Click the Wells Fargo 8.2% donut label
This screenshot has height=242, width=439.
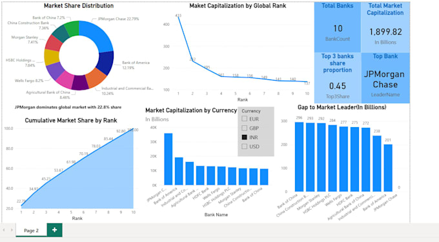coord(29,81)
